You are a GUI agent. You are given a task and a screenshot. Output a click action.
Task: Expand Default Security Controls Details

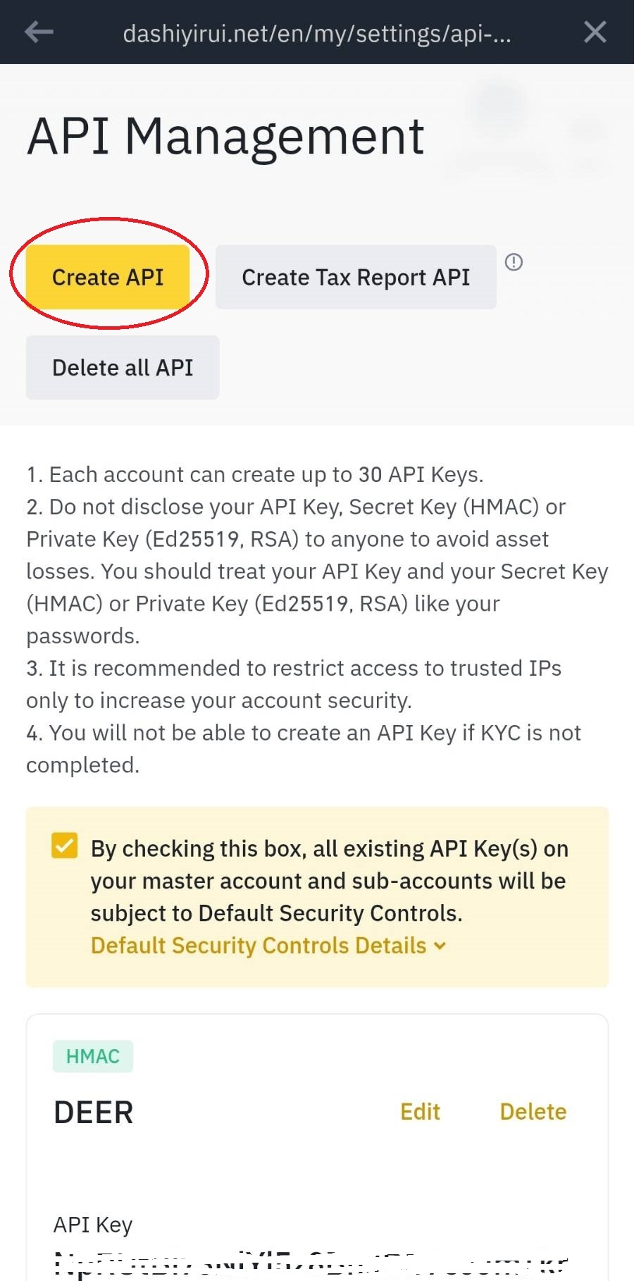click(259, 946)
